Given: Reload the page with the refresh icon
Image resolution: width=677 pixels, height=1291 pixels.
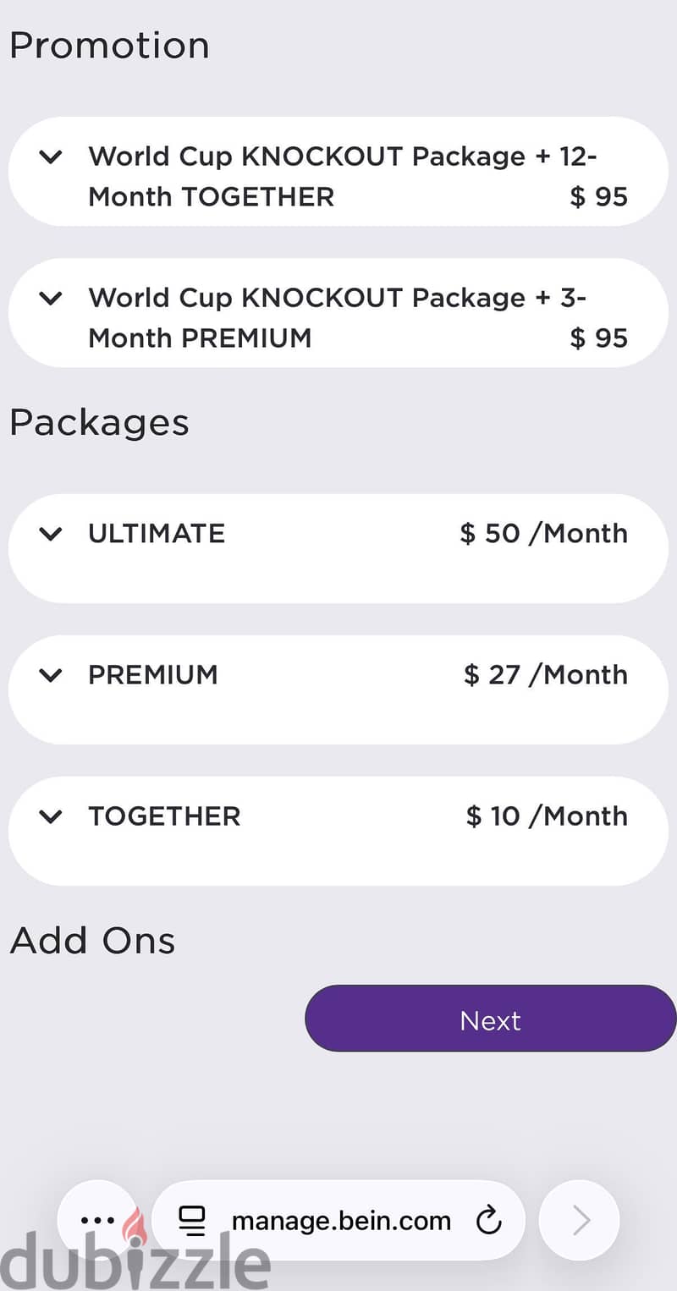Looking at the screenshot, I should click(x=489, y=1221).
